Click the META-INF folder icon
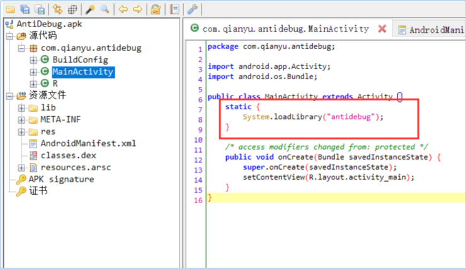Image resolution: width=466 pixels, height=269 pixels. (x=33, y=119)
